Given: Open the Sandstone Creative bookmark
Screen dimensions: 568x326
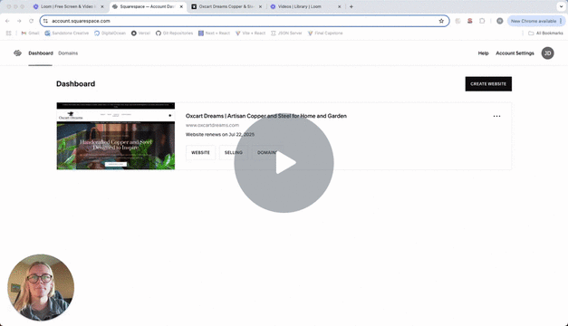Looking at the screenshot, I should (x=67, y=33).
